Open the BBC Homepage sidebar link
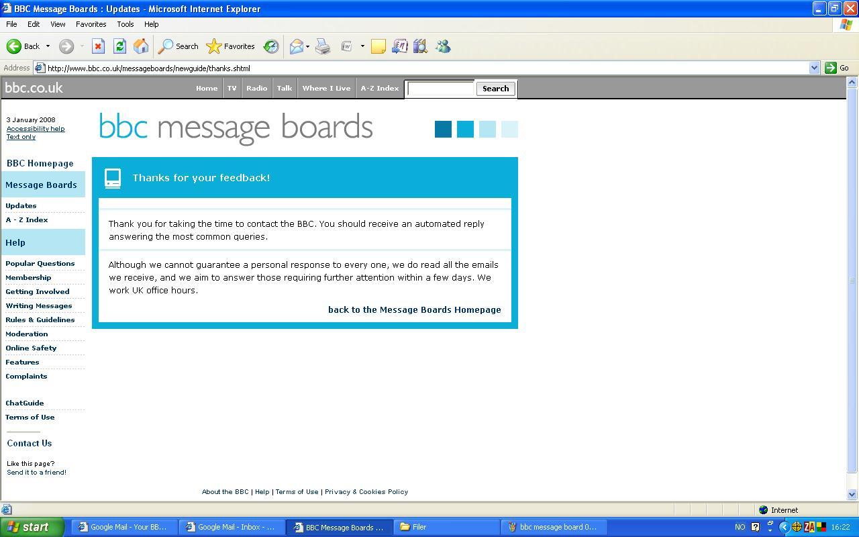Viewport: 859px width, 537px height. click(x=40, y=163)
